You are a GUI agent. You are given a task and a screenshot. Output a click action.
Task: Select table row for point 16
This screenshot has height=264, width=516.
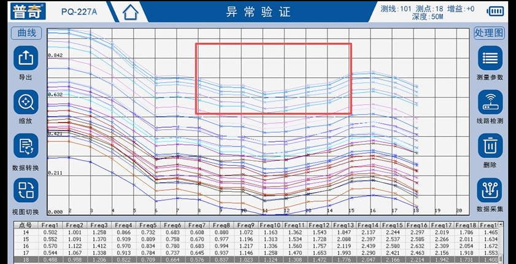[x=256, y=246]
